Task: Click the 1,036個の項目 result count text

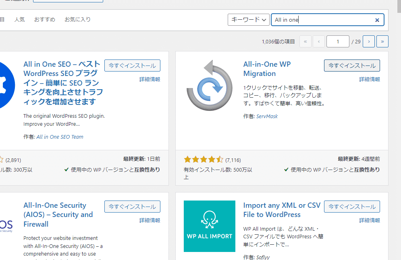Action: (x=278, y=41)
